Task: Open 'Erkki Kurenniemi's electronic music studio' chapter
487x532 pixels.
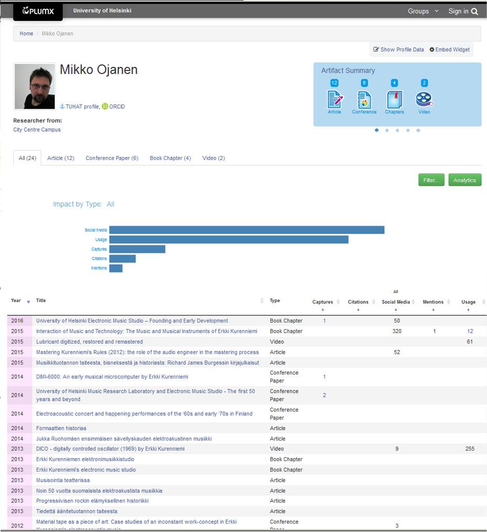Action: (86, 470)
